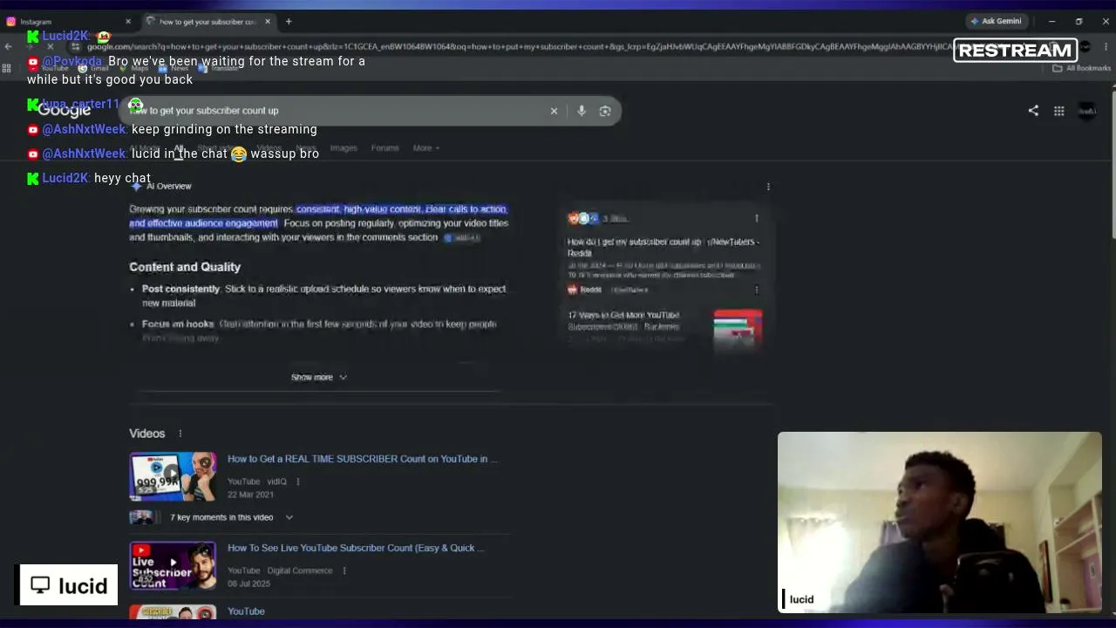Switch to the Forums results tab
The height and width of the screenshot is (628, 1116).
[x=384, y=148]
